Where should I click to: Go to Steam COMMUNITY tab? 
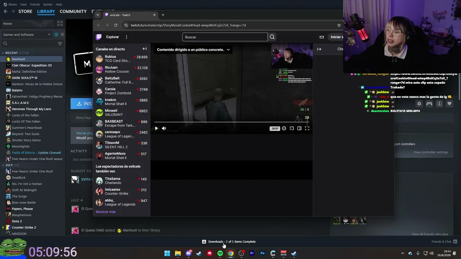coord(73,12)
